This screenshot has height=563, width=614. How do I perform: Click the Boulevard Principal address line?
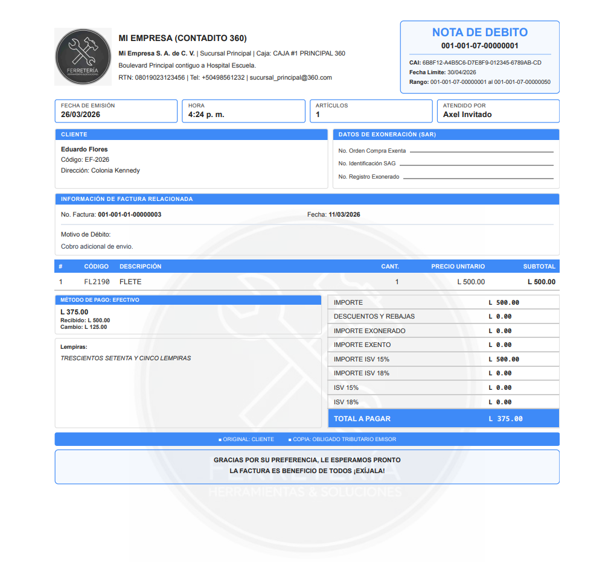187,65
